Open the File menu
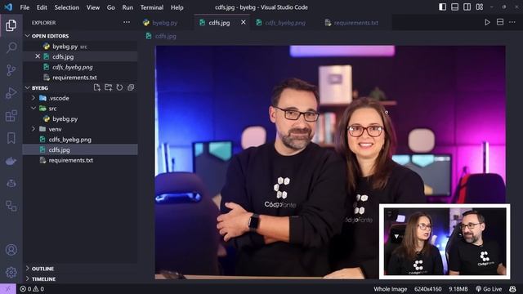This screenshot has height=294, width=523. (25, 7)
